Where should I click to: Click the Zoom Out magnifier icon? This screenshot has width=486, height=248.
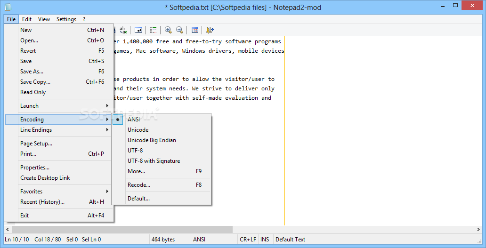click(179, 30)
